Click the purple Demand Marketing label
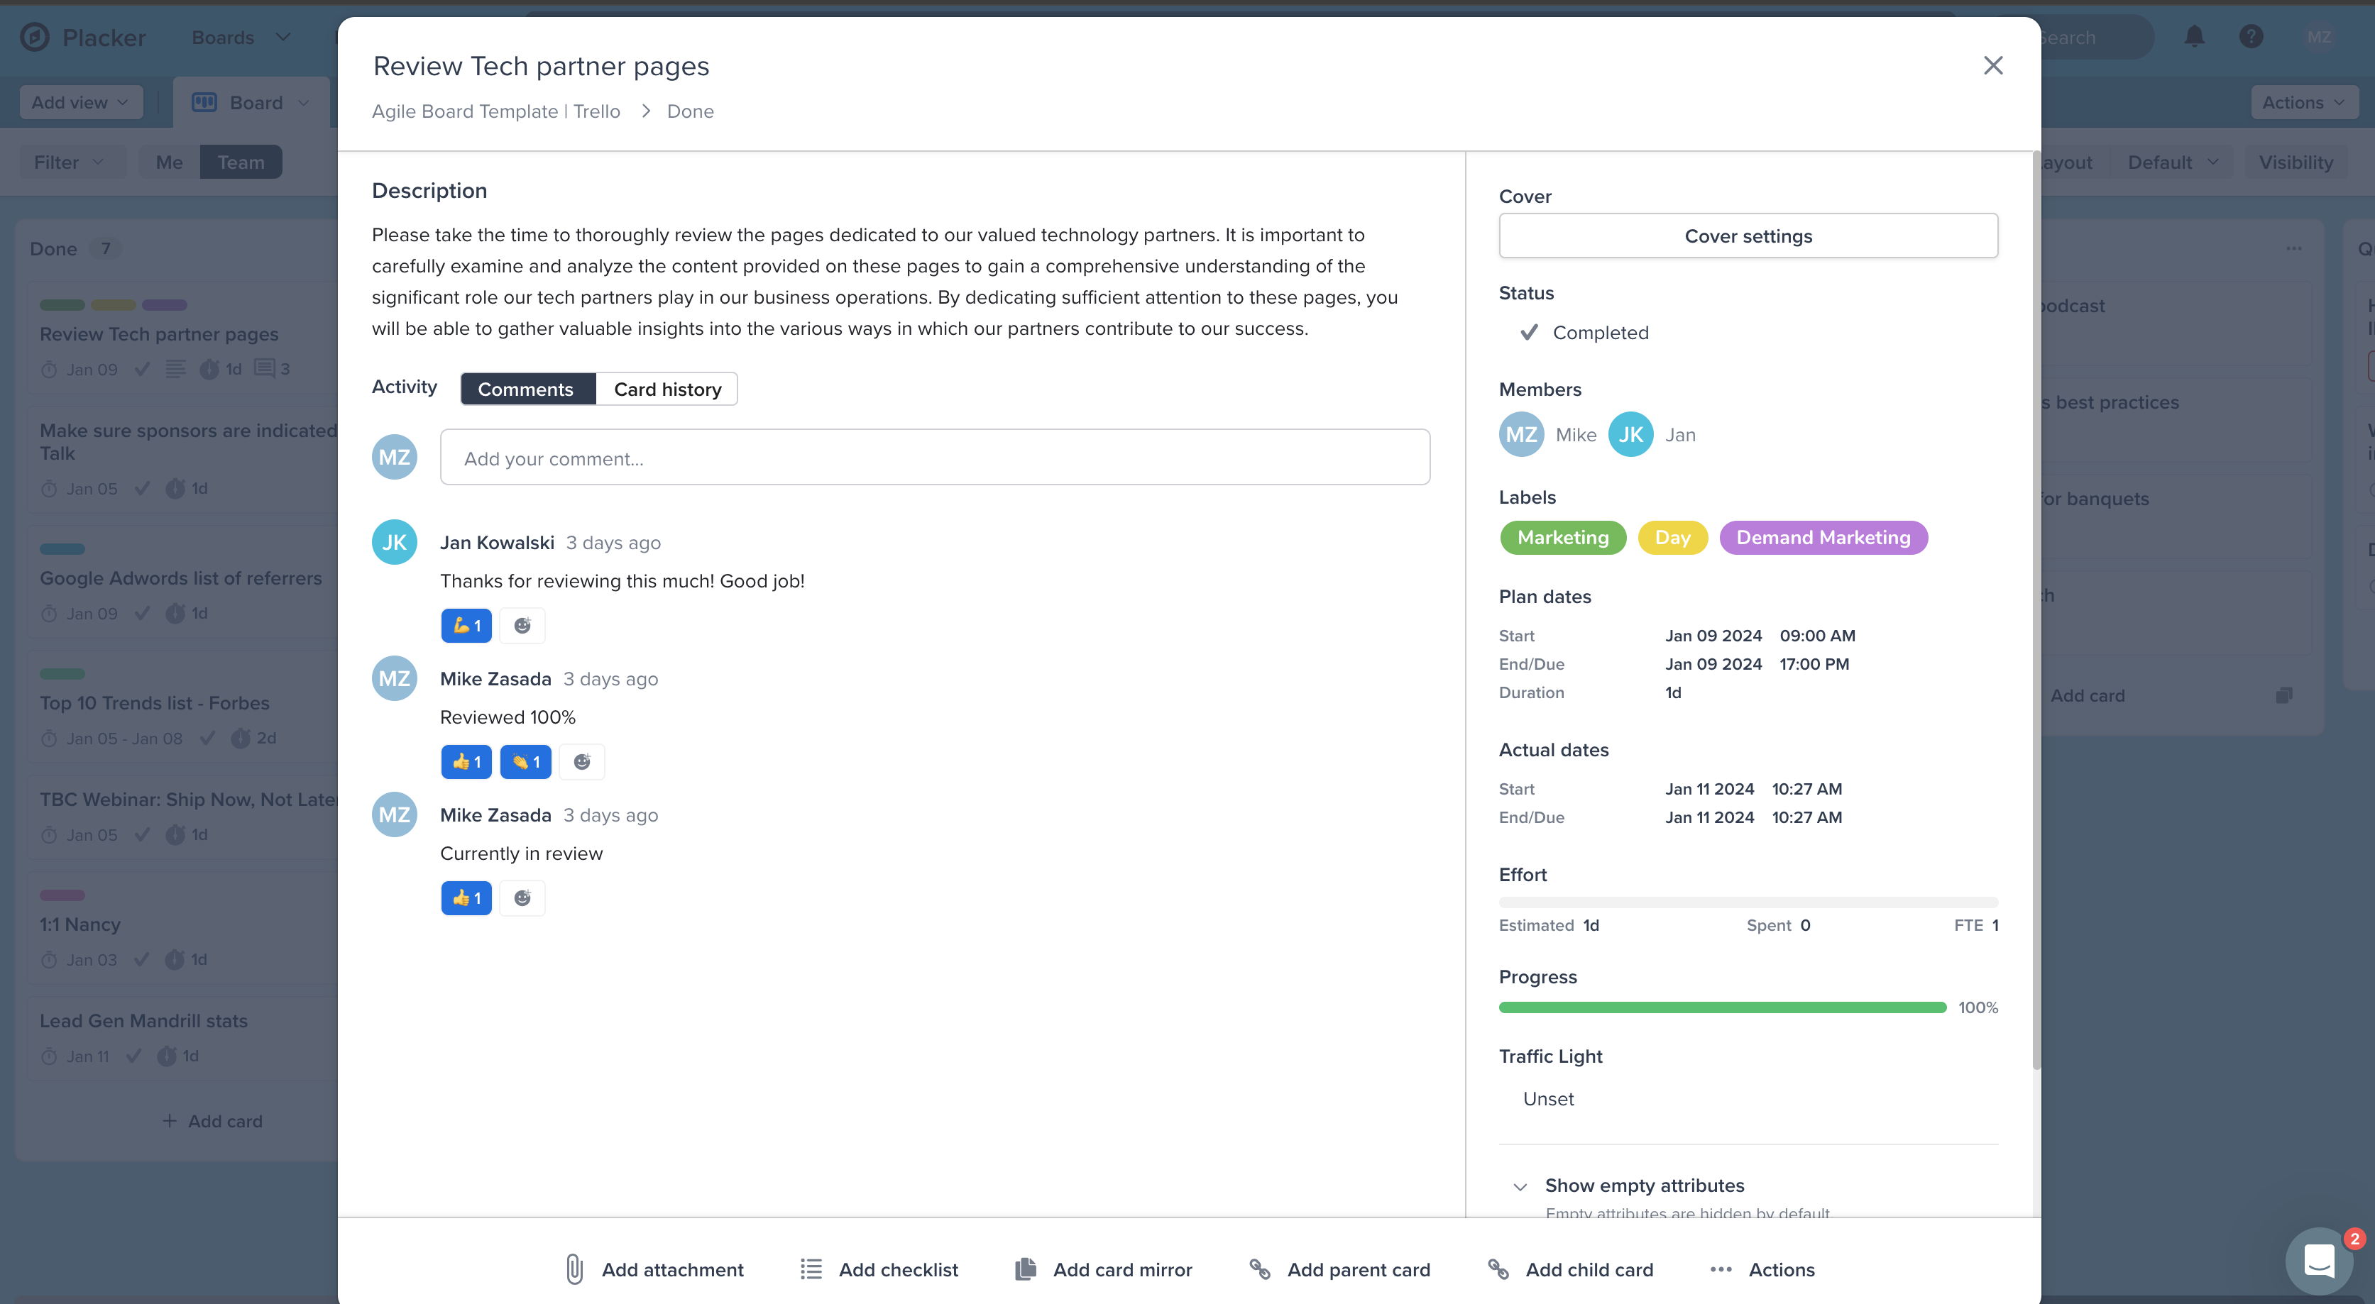 pyautogui.click(x=1823, y=537)
